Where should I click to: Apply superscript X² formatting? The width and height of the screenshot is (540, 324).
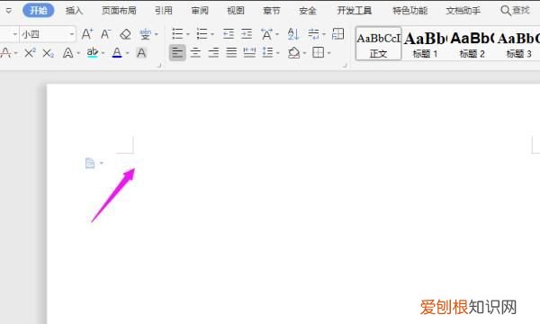coord(30,53)
